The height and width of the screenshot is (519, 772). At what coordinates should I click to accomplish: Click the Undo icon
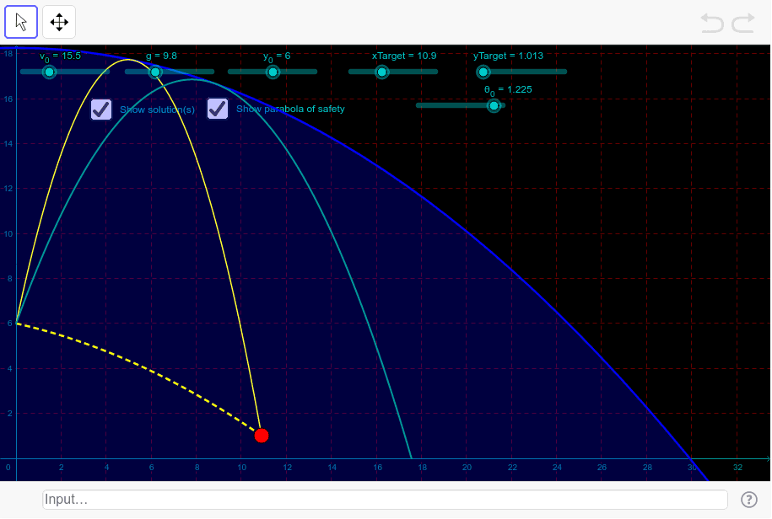[711, 24]
